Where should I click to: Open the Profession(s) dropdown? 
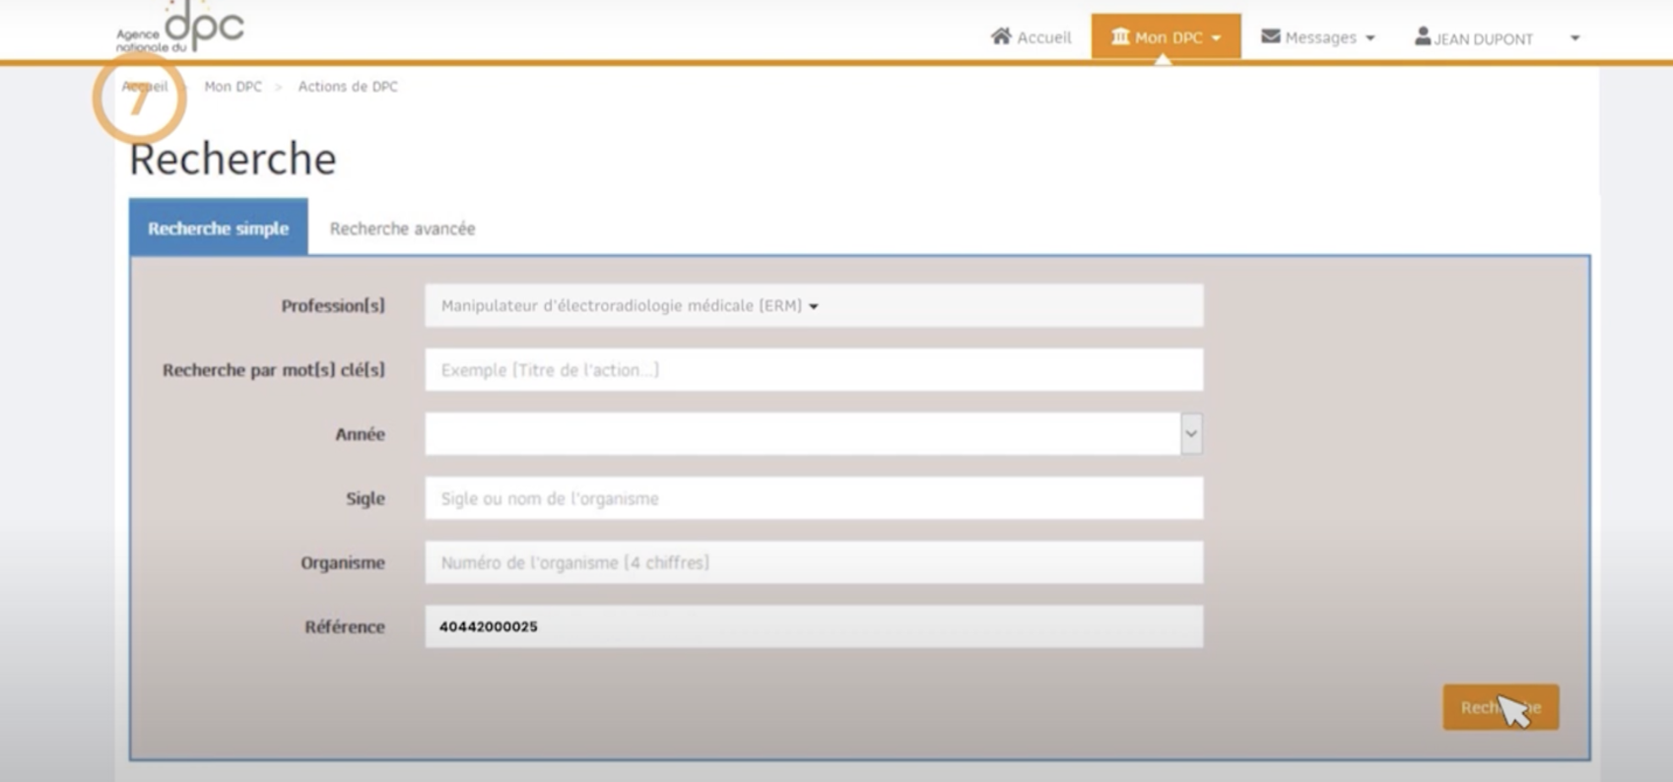coord(814,305)
